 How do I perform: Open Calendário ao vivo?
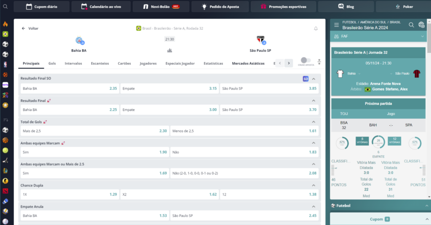coord(101,7)
